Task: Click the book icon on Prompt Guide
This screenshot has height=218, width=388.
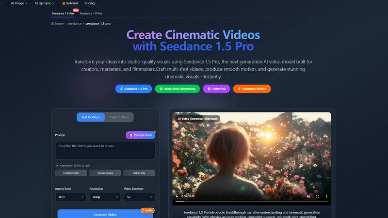Action: point(131,135)
